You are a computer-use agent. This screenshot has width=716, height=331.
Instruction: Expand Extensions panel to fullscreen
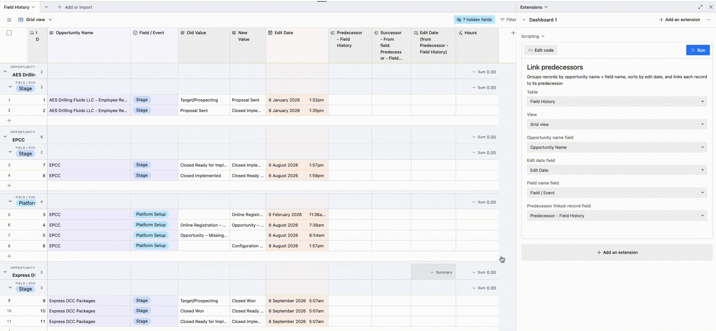[x=700, y=7]
